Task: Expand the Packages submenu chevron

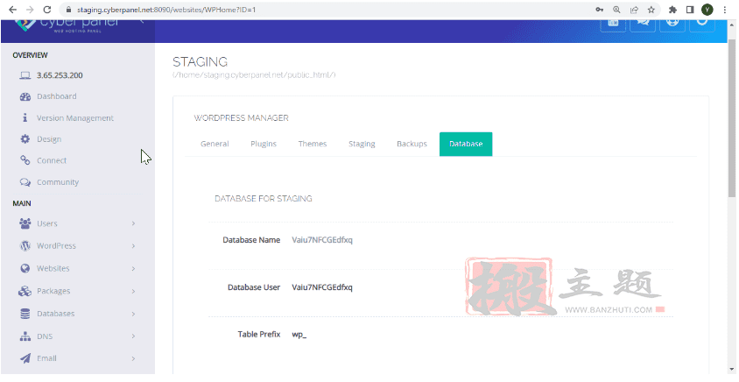Action: point(133,291)
